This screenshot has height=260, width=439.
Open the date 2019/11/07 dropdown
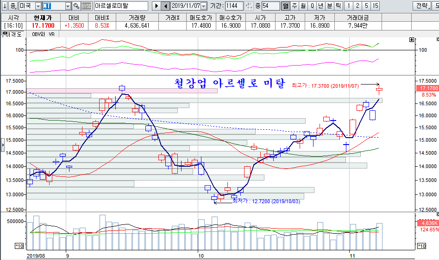pos(203,6)
